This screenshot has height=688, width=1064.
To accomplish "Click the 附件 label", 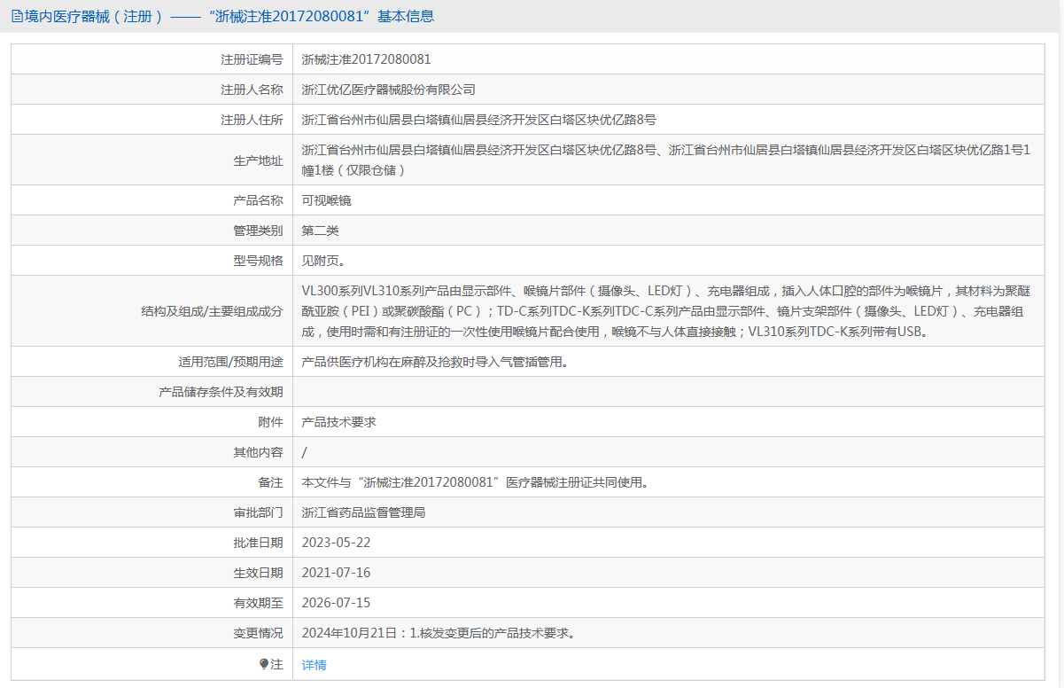I will (271, 422).
